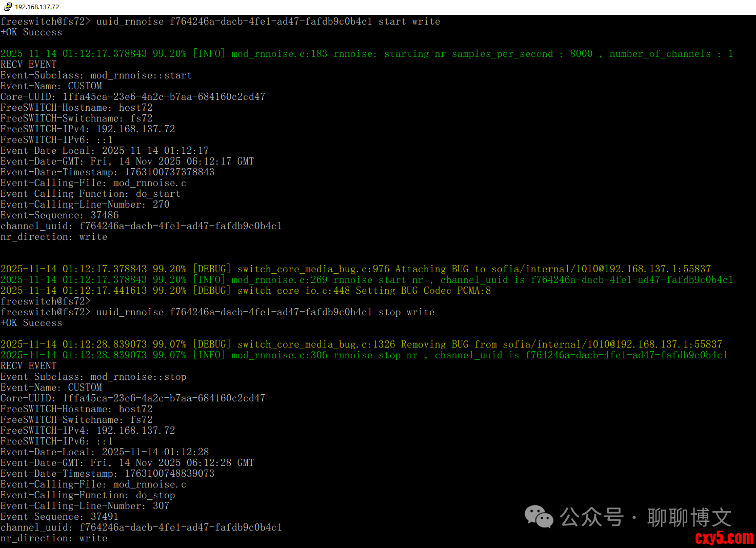756x548 pixels.
Task: Select the 'Event-Subclass: mod_rnnoise::stop' line
Action: (93, 377)
